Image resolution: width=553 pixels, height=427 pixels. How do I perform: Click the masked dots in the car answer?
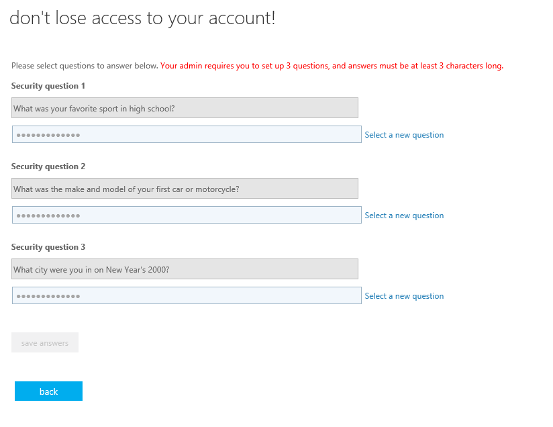[48, 216]
